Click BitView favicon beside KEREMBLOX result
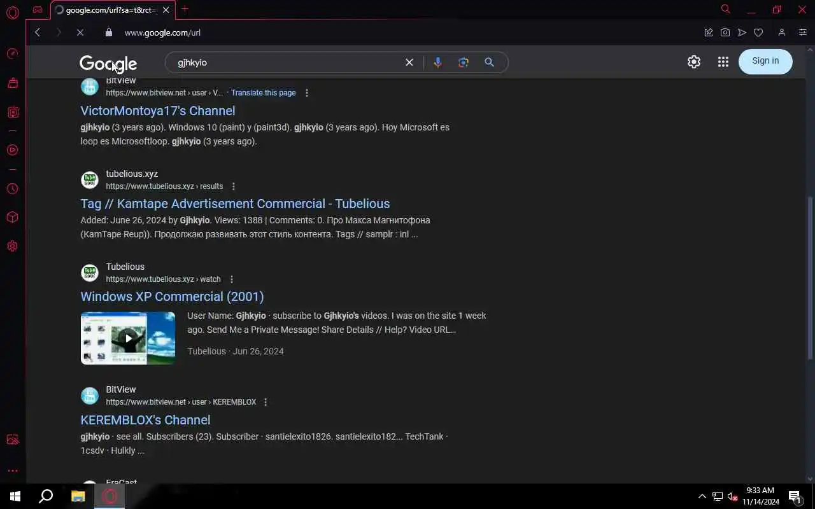 pos(90,396)
